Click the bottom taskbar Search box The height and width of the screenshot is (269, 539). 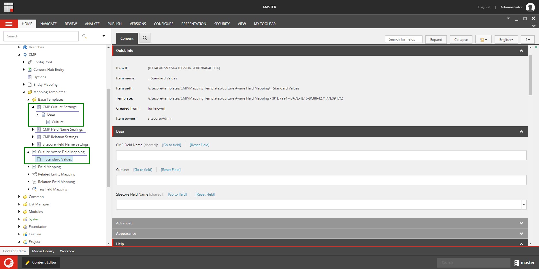[474, 263]
